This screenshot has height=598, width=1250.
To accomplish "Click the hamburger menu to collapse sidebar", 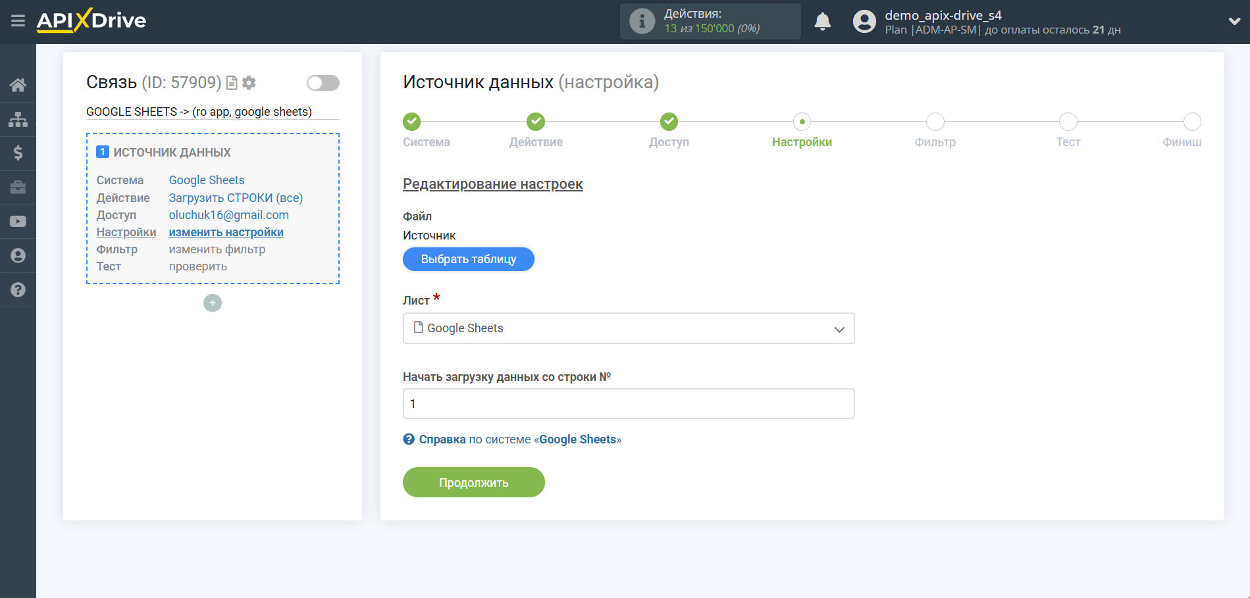I will point(18,20).
